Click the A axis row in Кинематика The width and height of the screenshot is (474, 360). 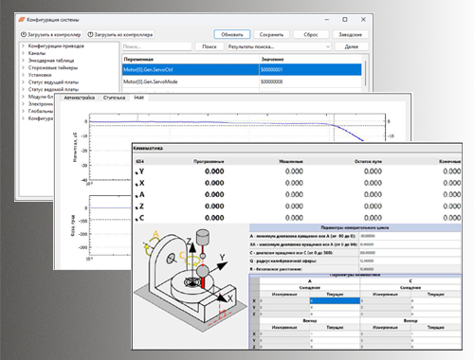click(x=297, y=195)
